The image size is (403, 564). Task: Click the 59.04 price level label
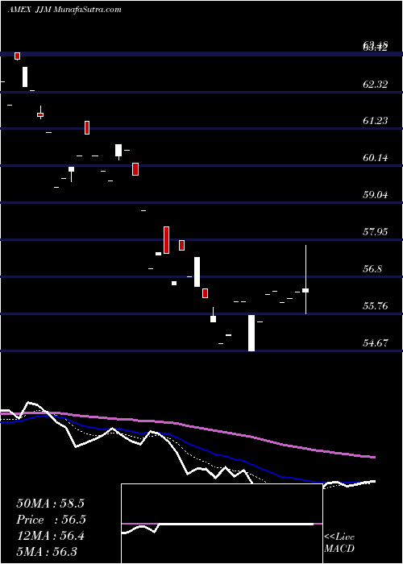pyautogui.click(x=376, y=195)
